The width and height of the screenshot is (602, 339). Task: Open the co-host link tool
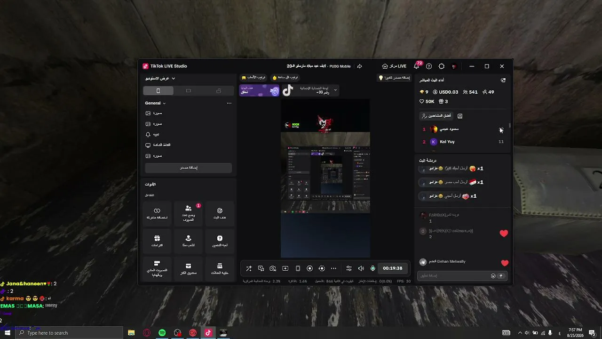tap(157, 213)
